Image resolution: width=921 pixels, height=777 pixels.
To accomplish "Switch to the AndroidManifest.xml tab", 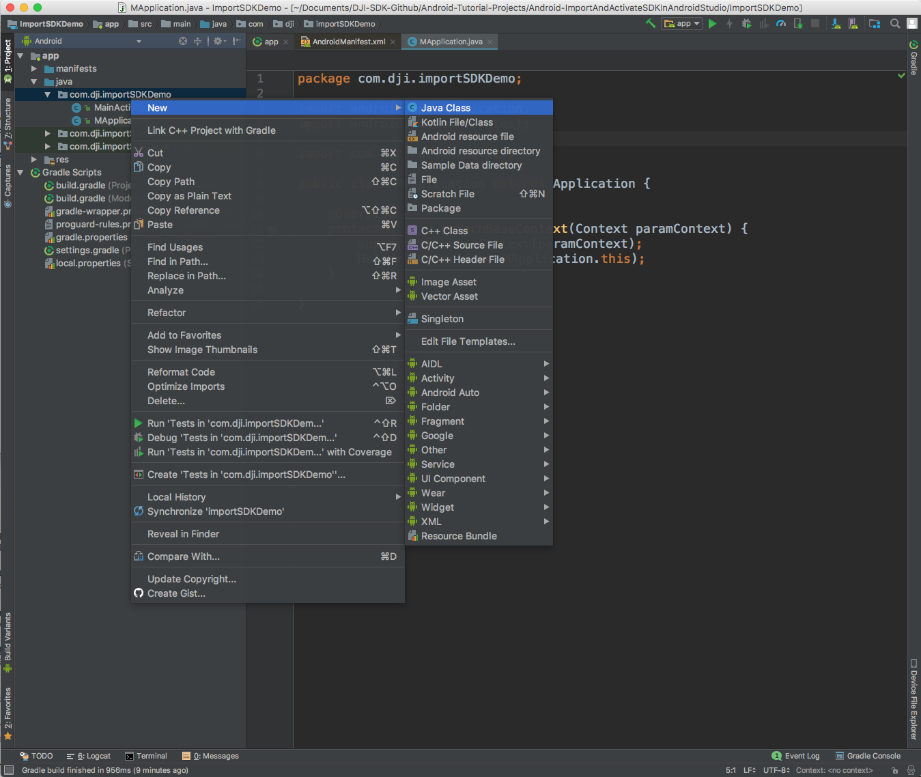I will (348, 42).
